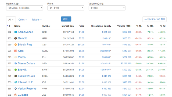The width and height of the screenshot is (172, 97).
Task: Open the Steem Dollars page link
Action: coord(26,64)
